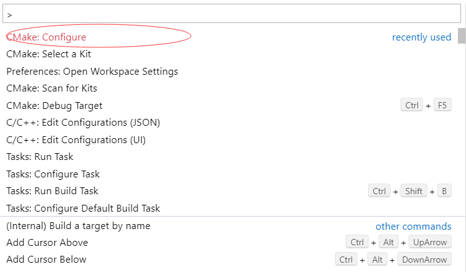This screenshot has width=466, height=272.
Task: Focus the command palette input field
Action: (231, 14)
